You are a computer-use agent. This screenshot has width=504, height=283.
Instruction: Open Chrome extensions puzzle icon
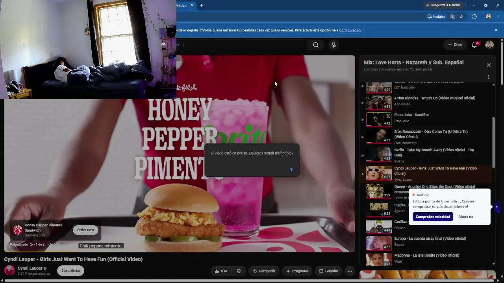pos(474,17)
